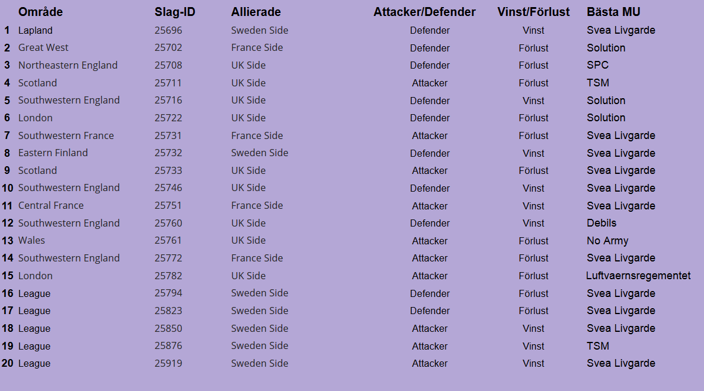This screenshot has width=704, height=391.
Task: Click the Wales area link
Action: 31,240
